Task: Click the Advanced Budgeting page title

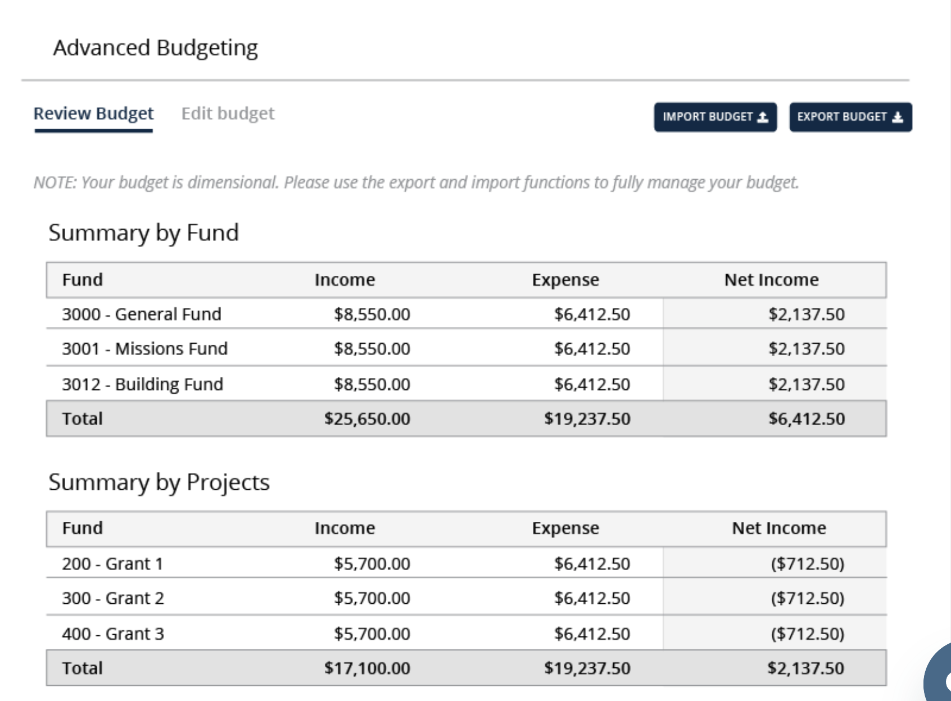Action: tap(156, 48)
